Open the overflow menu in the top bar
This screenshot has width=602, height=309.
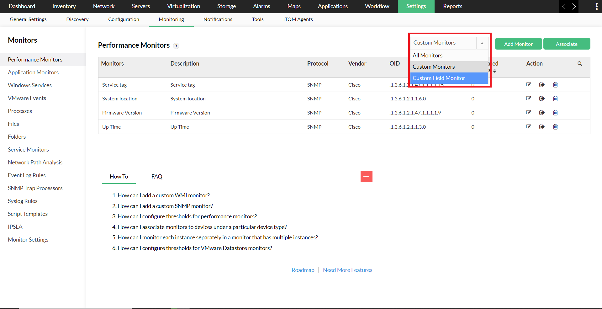coord(597,6)
